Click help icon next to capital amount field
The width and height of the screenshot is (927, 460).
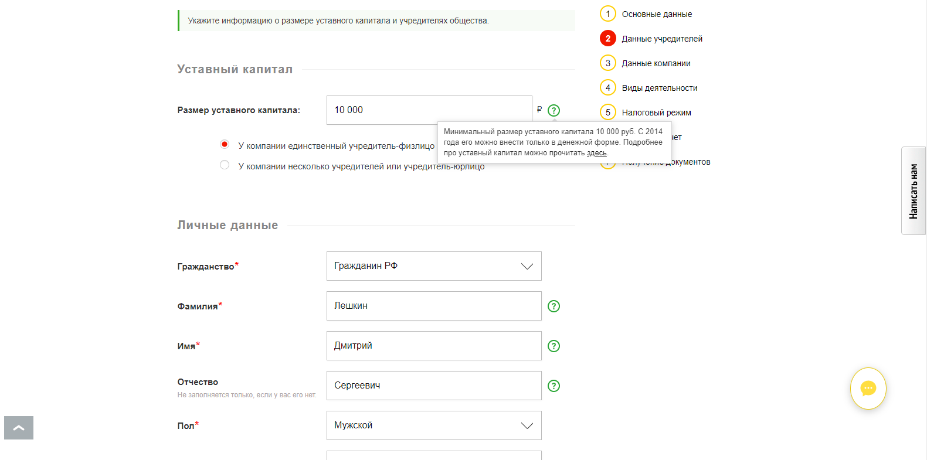(554, 110)
